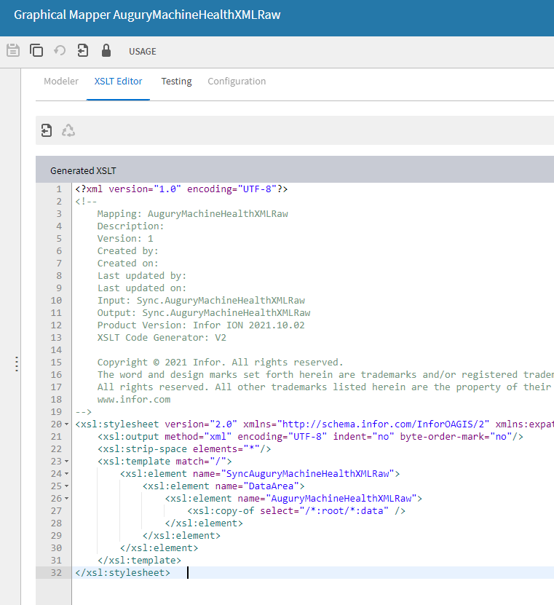Collapse the fold arrow on line 26

coord(66,498)
